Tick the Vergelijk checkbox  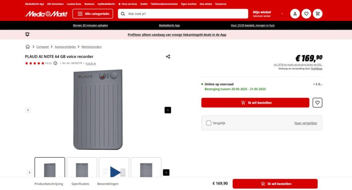(209, 123)
